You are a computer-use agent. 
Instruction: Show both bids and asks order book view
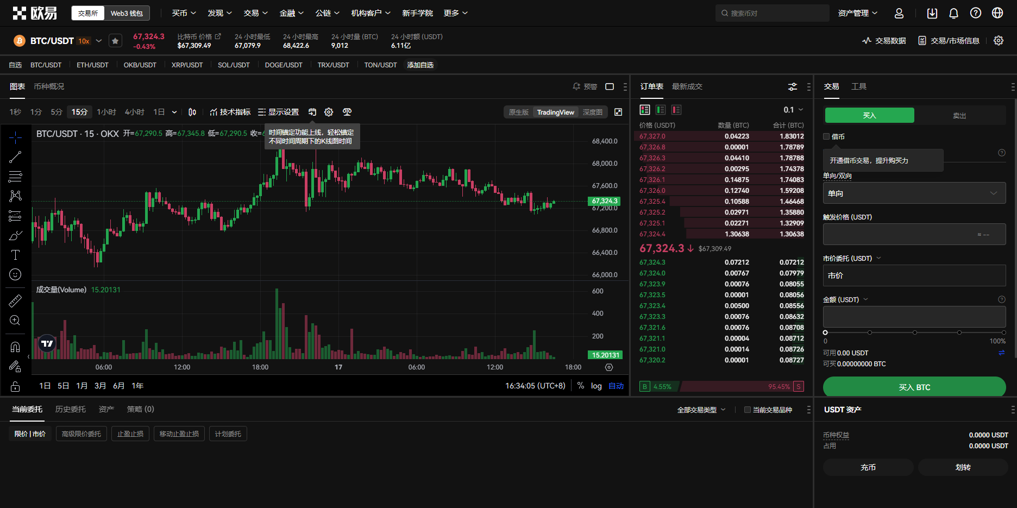645,110
